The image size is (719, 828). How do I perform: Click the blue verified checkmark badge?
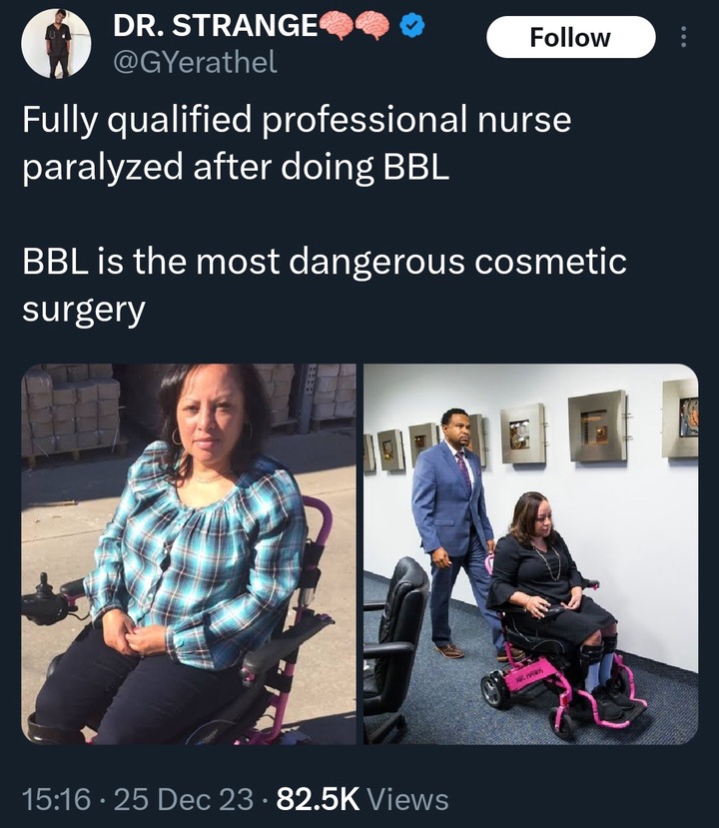411,25
